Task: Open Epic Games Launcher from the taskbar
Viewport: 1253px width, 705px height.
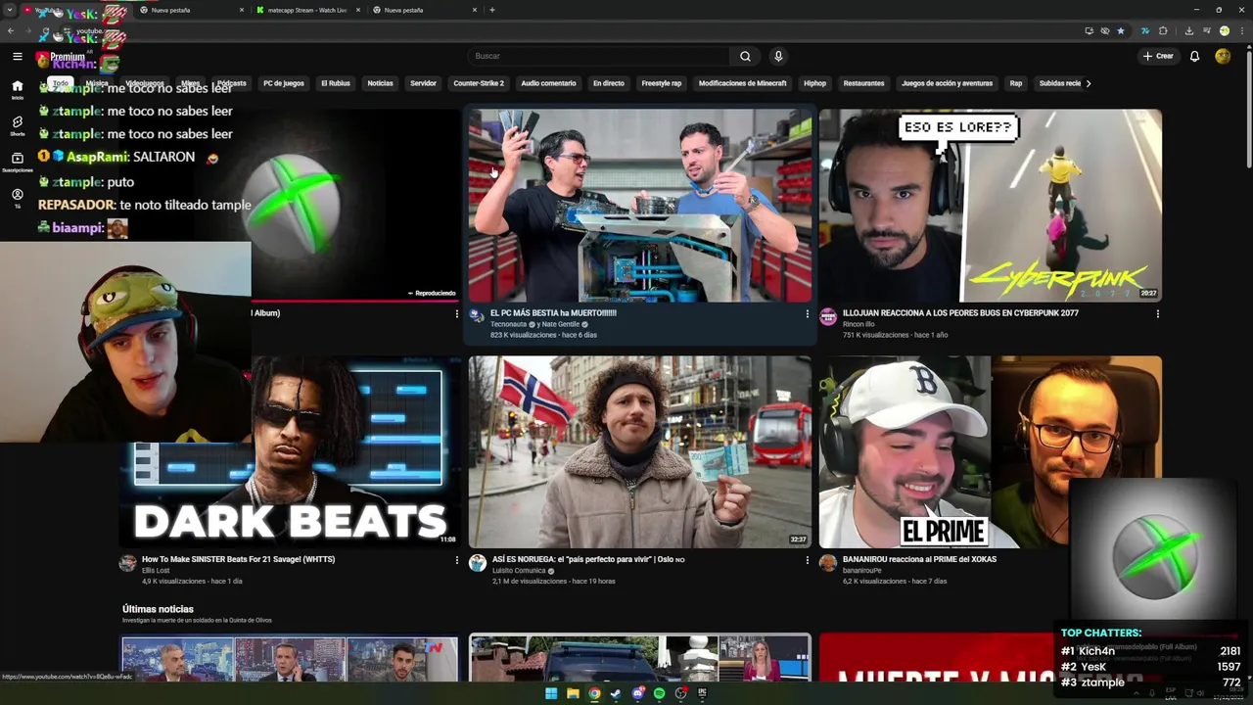Action: (x=702, y=693)
